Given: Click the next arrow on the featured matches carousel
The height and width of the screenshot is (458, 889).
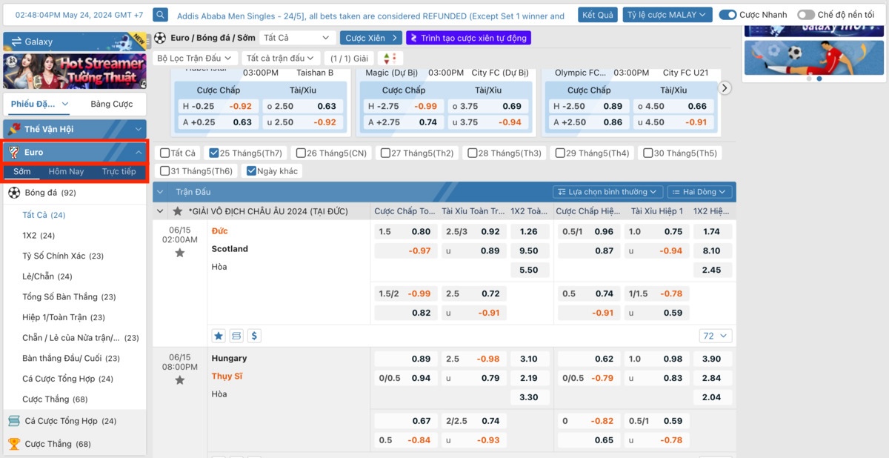Looking at the screenshot, I should point(725,88).
